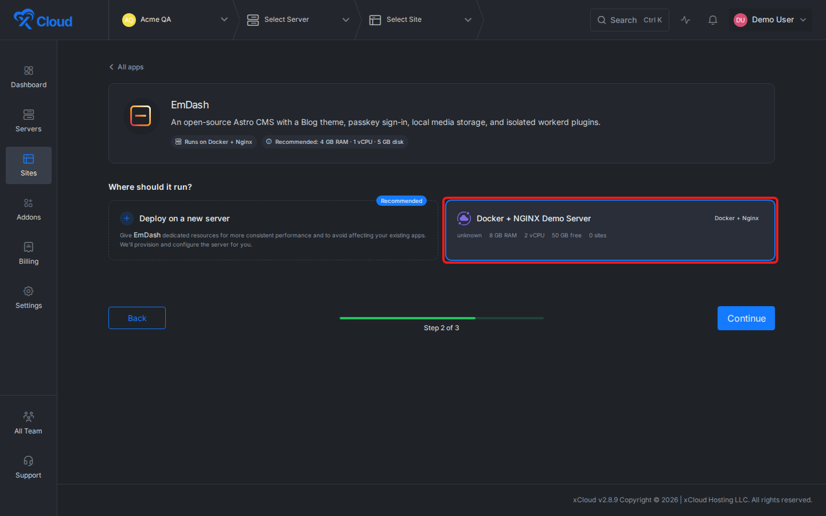Open Servers in the sidebar

click(29, 122)
